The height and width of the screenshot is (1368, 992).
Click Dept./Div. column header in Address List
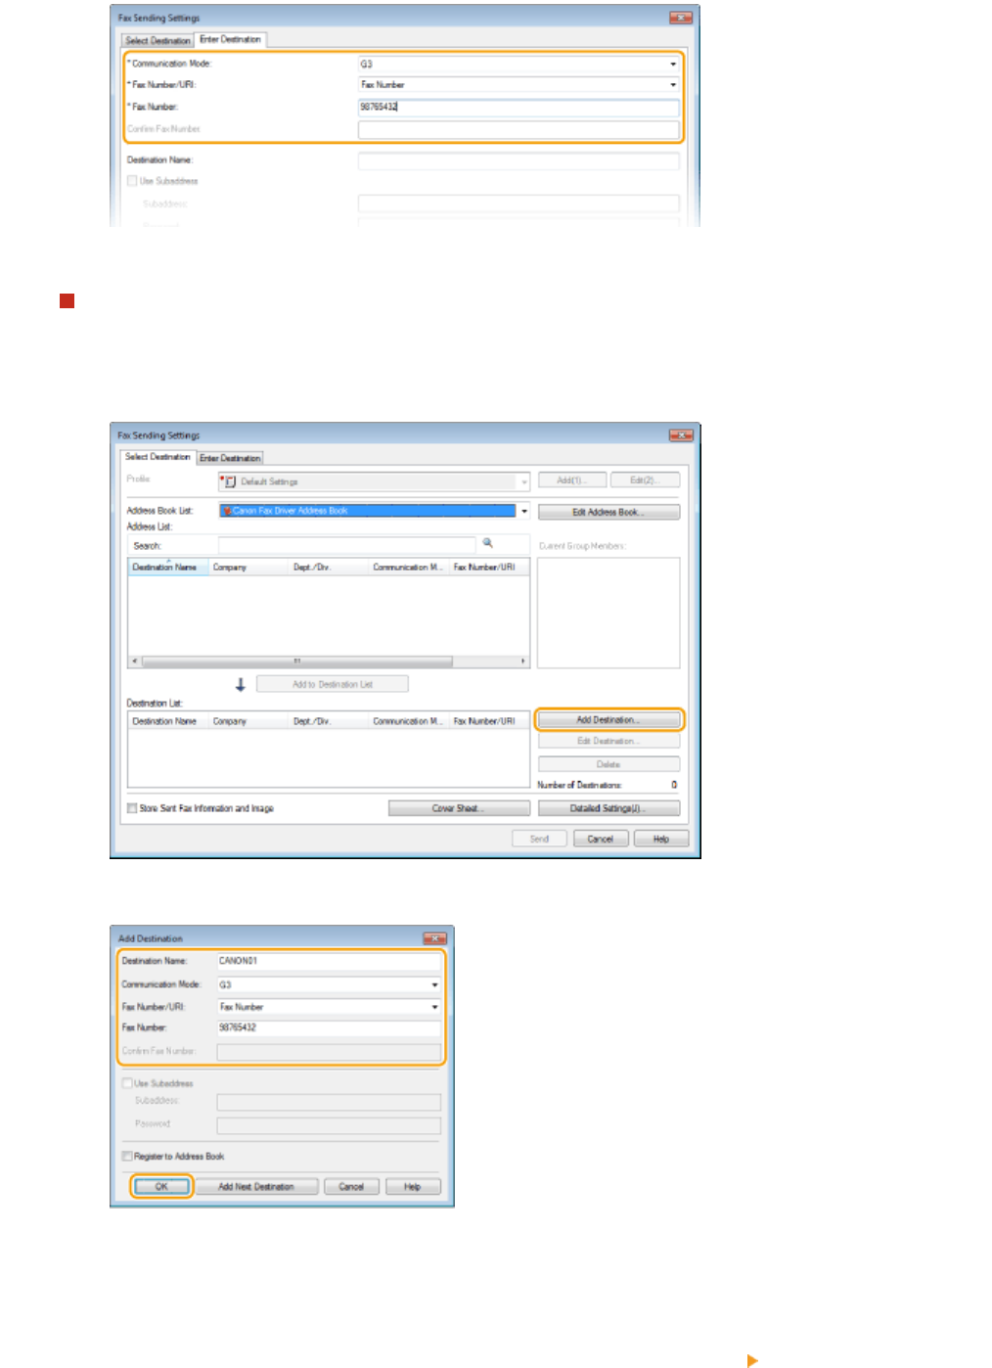pyautogui.click(x=329, y=567)
